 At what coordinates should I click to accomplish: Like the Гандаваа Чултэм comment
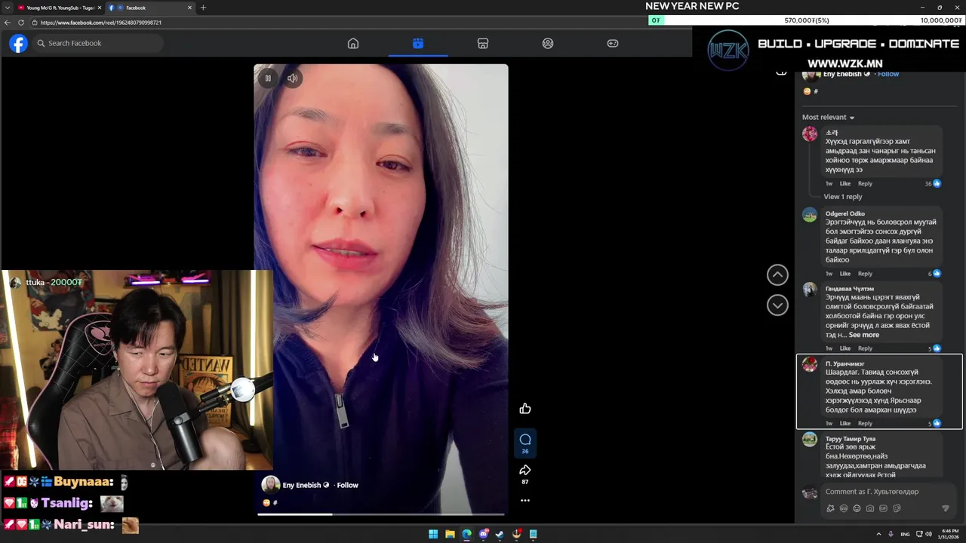tap(845, 348)
